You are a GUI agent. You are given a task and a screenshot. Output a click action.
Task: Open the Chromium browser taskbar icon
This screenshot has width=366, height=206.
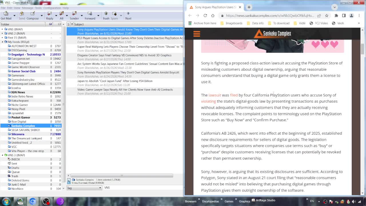click(33, 201)
